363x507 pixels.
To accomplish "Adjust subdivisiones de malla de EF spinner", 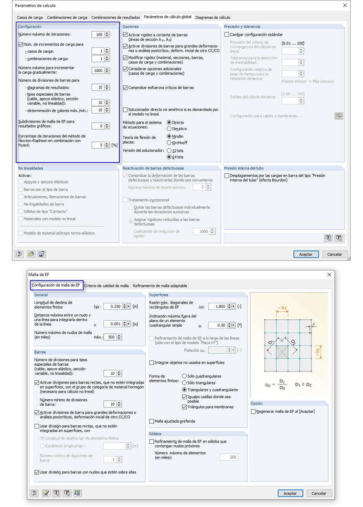I will [107, 126].
